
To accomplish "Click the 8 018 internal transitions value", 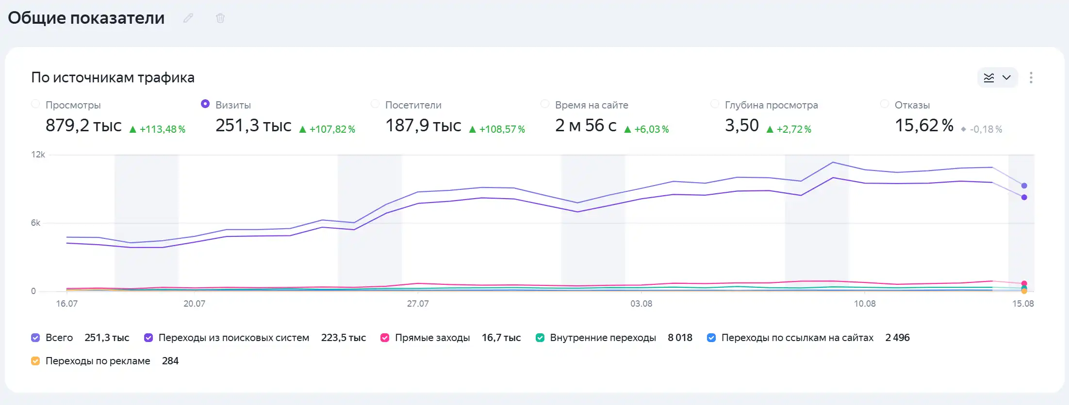I will (680, 338).
